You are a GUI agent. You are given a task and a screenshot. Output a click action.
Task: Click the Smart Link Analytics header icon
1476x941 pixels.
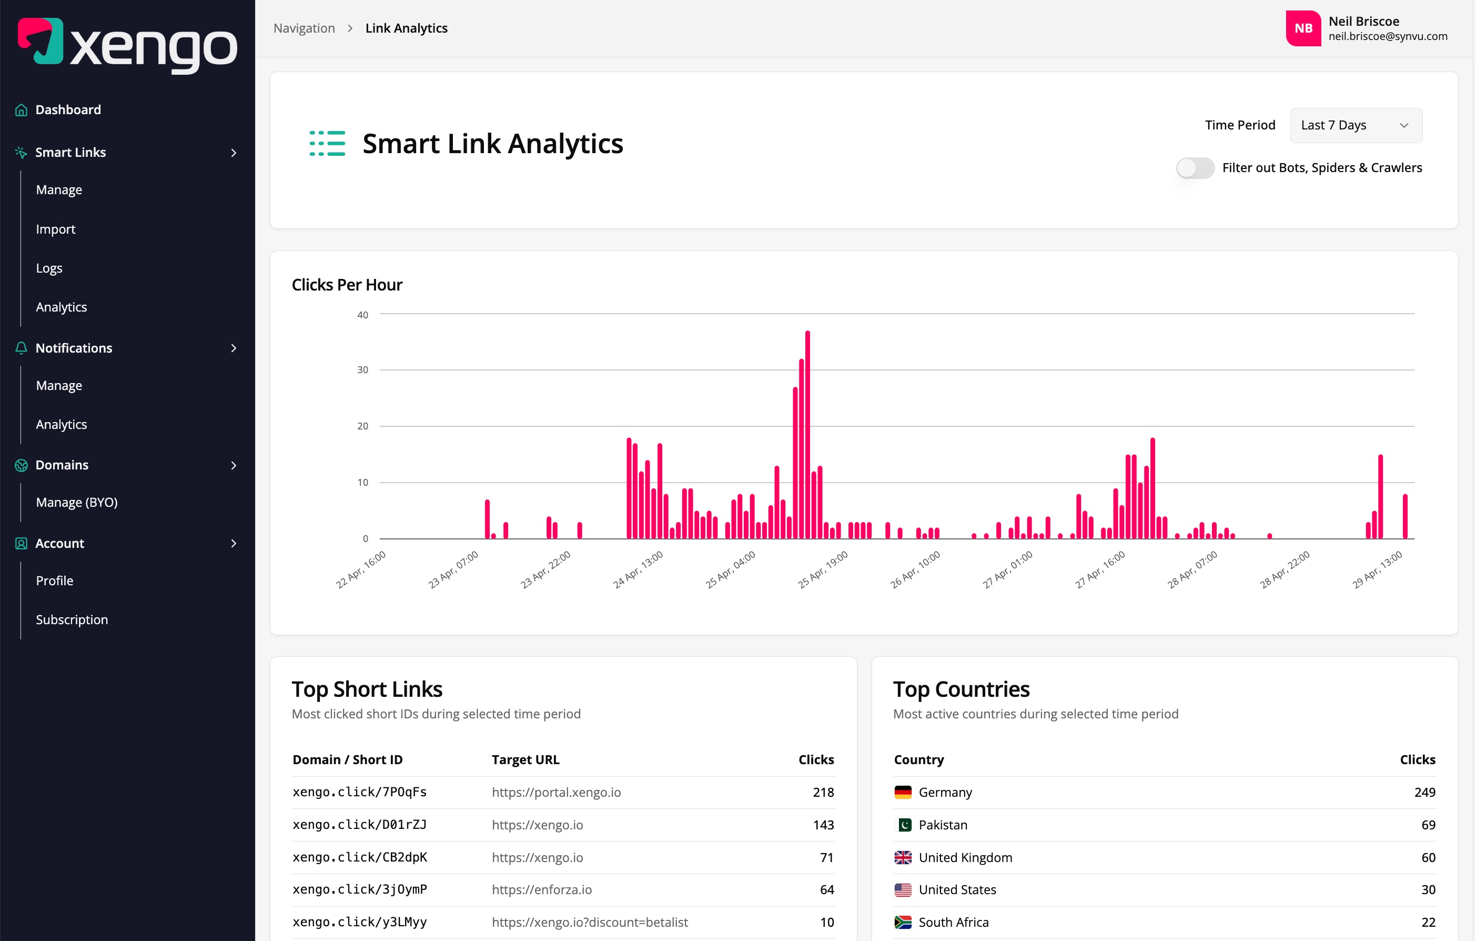[x=327, y=144]
